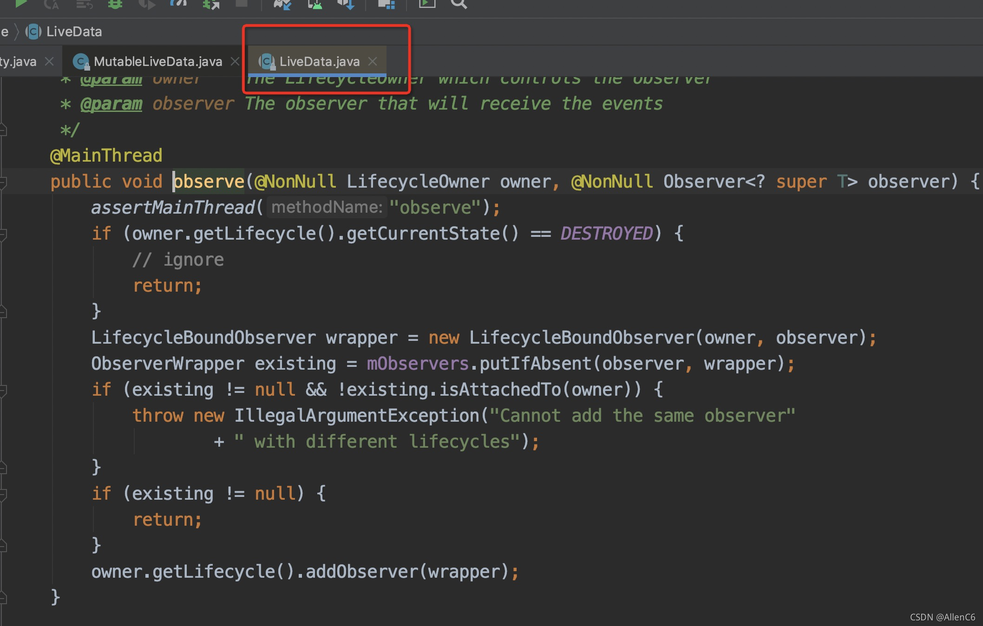Collapse the observe method fold marker
The image size is (983, 626).
3,182
